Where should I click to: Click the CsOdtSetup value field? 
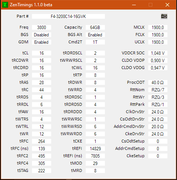[158, 141]
